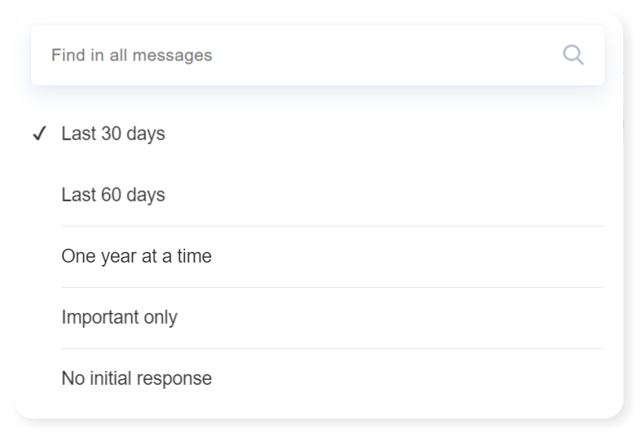Pick the Important only filter
642x437 pixels.
point(119,317)
